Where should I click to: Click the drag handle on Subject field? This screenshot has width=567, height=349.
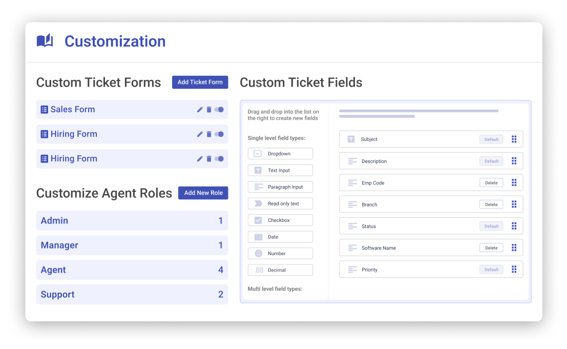coord(514,139)
